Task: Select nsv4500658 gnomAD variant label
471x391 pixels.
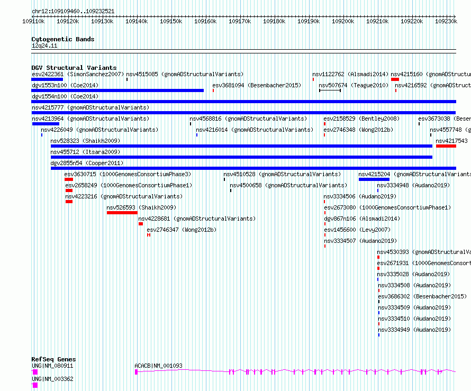Action: [288, 185]
